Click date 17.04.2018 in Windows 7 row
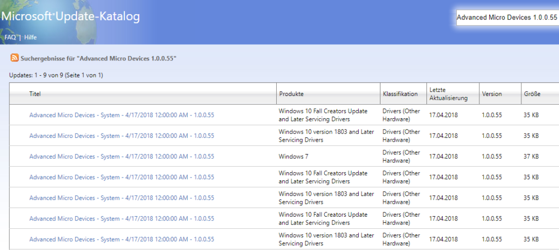Screen dimensions: 559x250 click(443, 156)
